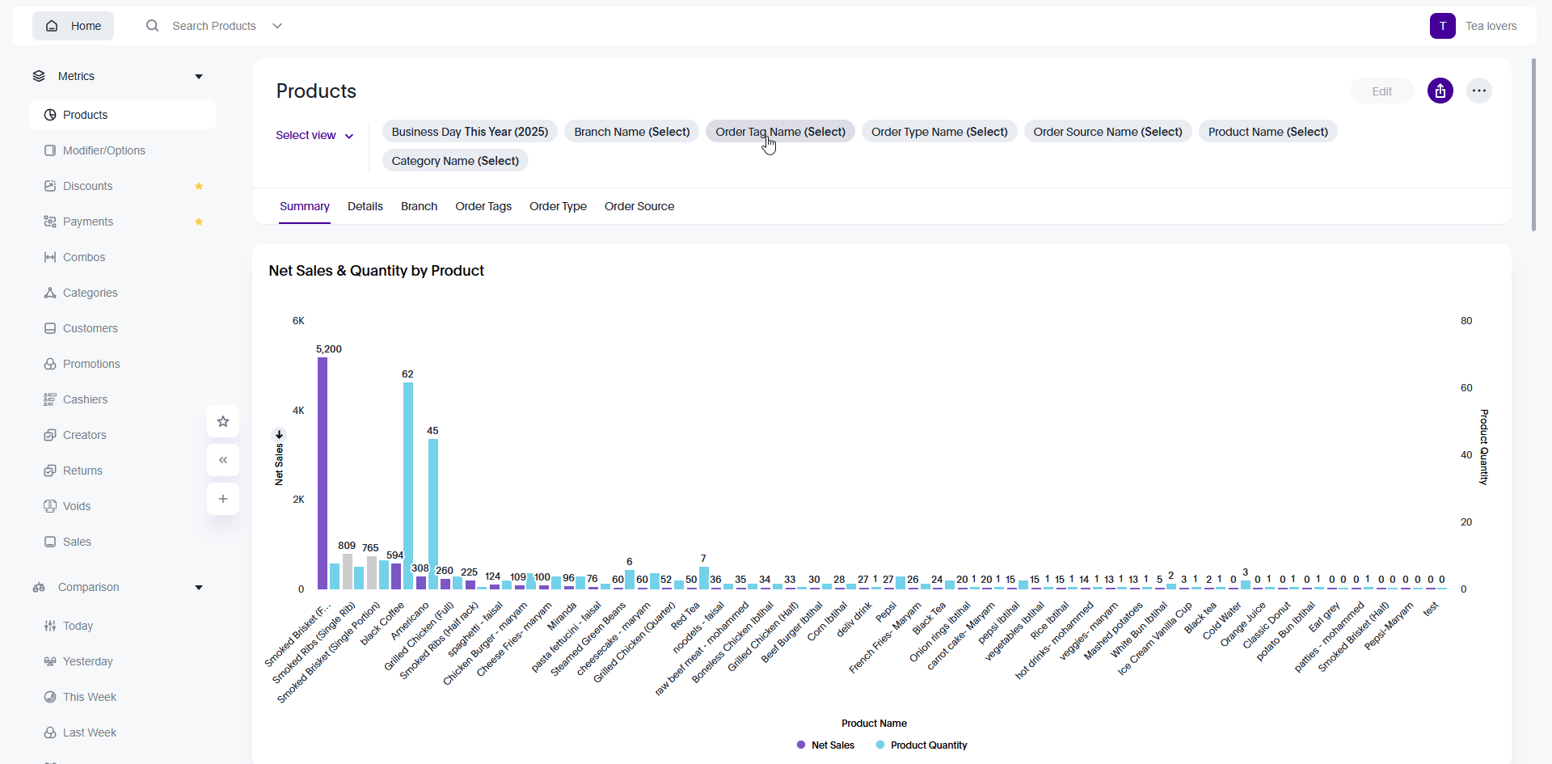Click the page vertical scrollbar
The image size is (1552, 764).
1533,146
